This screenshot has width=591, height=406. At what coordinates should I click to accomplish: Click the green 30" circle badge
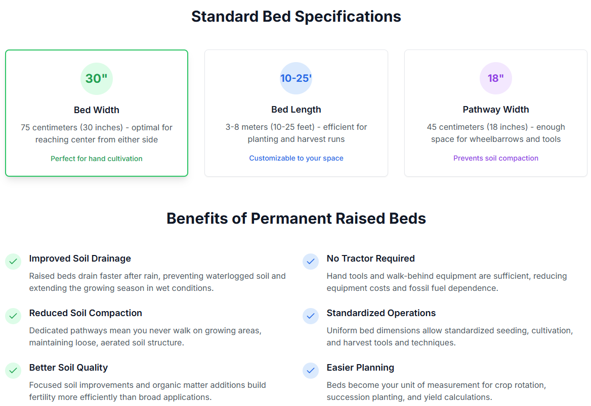pyautogui.click(x=97, y=79)
